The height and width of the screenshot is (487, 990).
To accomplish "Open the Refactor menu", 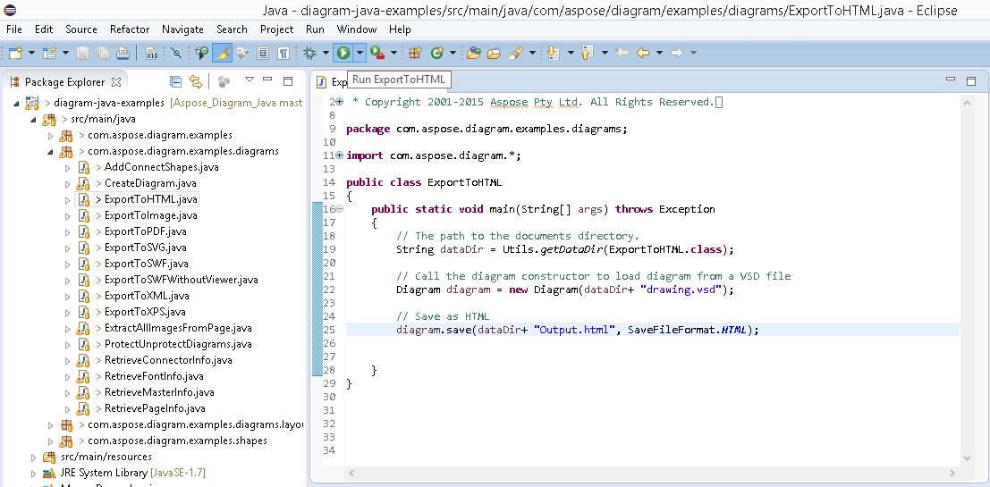I will tap(130, 29).
